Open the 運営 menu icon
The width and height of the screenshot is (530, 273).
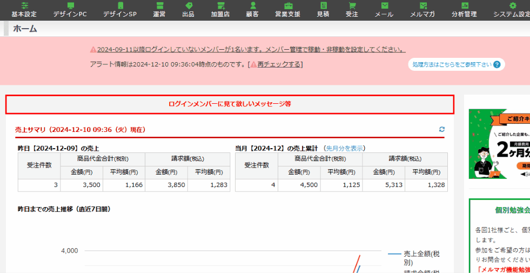[x=159, y=5]
